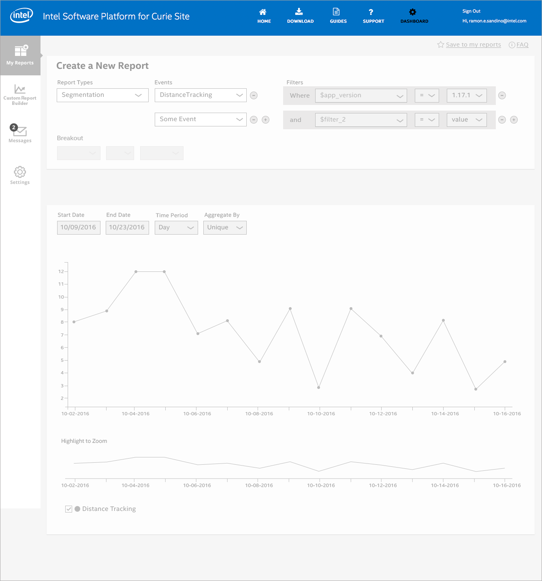
Task: Remove the DistanceTracking event row
Action: tap(254, 96)
